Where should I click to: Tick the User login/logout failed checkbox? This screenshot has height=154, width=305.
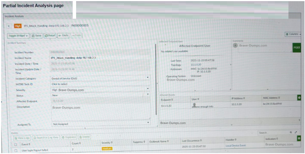pyautogui.click(x=16, y=150)
